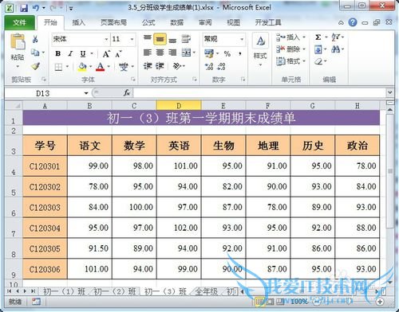Expand the formula bar
This screenshot has width=399, height=312.
coord(389,92)
